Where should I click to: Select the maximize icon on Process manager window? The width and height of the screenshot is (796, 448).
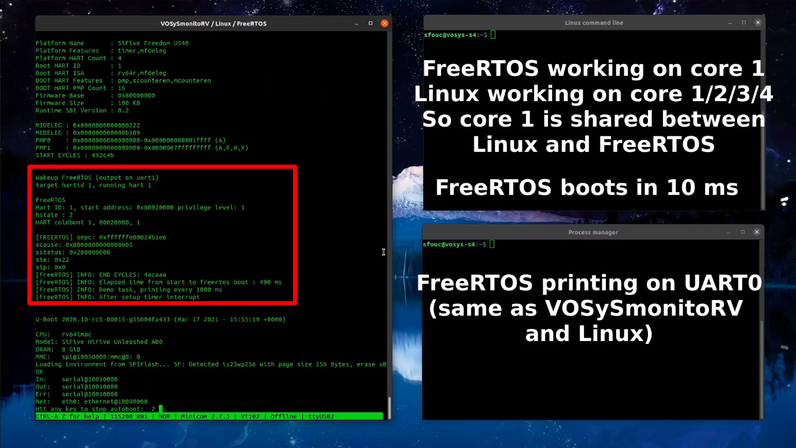[x=742, y=232]
